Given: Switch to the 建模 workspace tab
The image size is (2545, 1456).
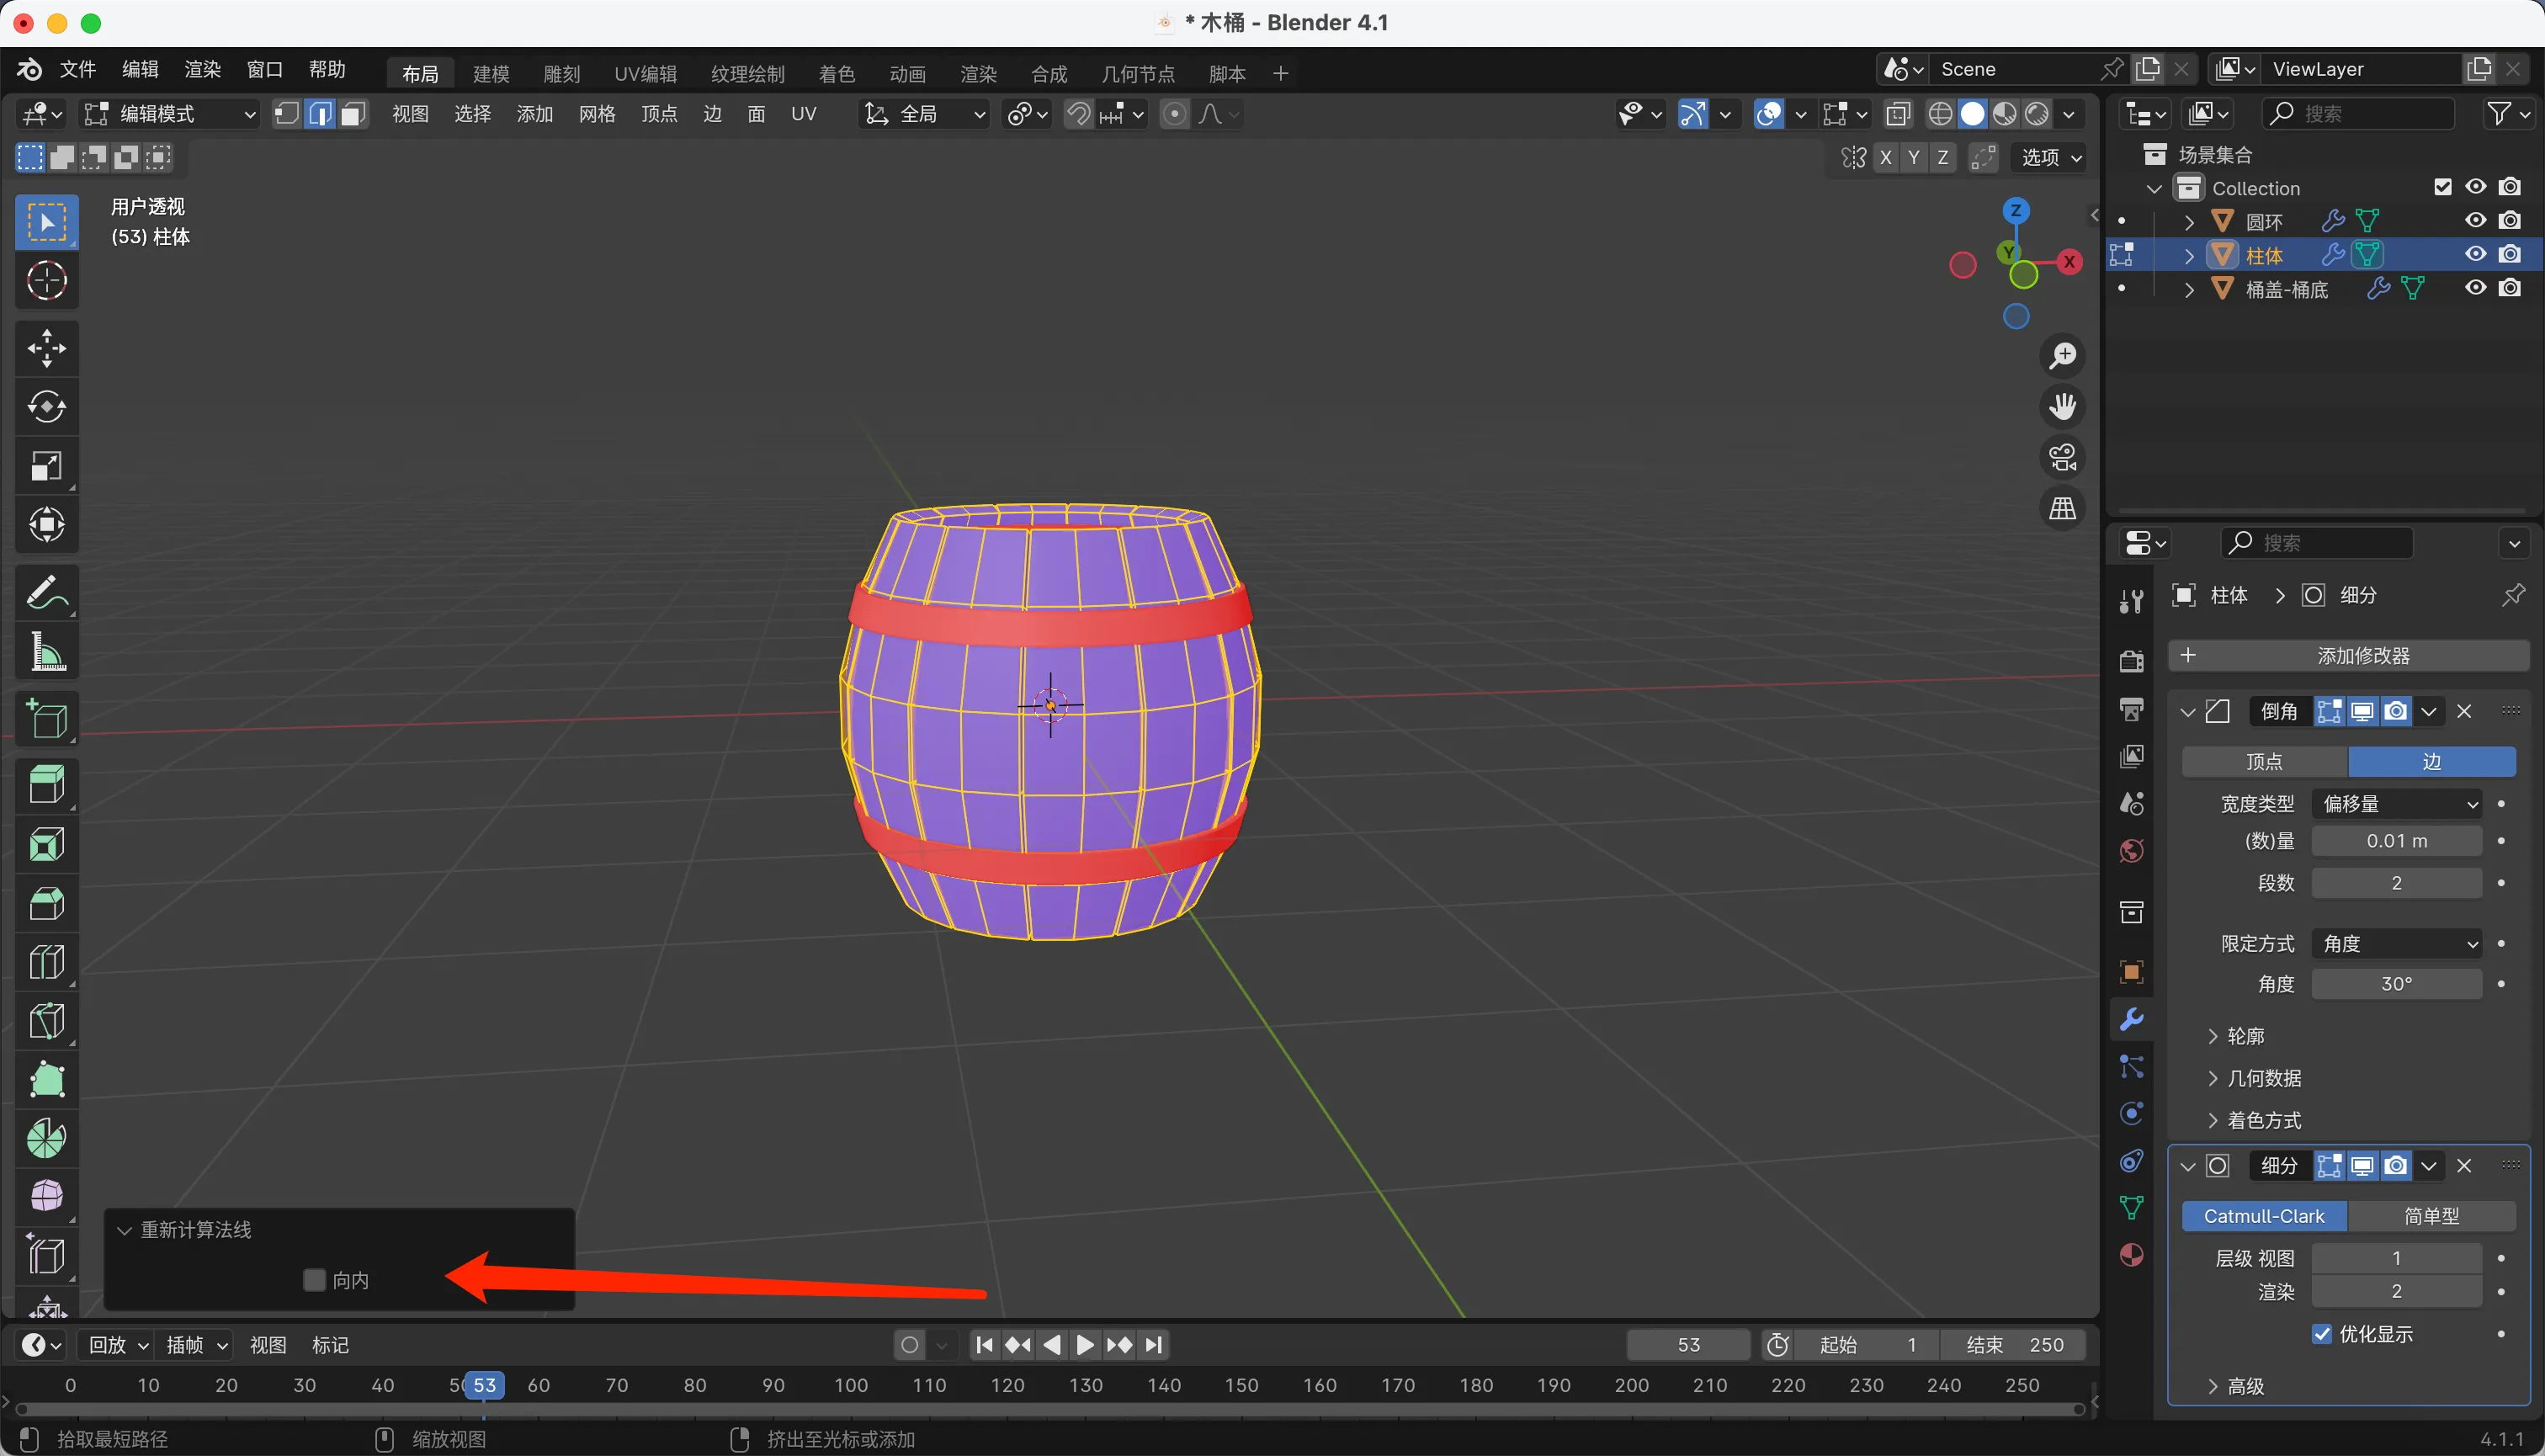Looking at the screenshot, I should coord(491,73).
